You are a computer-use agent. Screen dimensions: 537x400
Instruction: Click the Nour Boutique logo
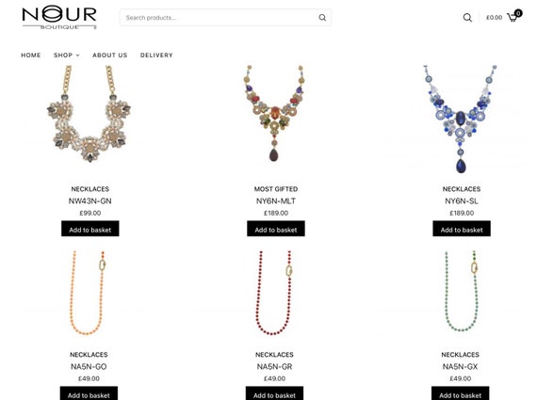(59, 17)
